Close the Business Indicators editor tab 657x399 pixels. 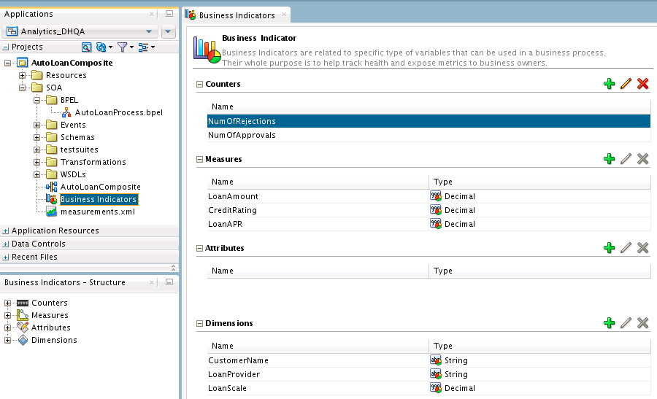[284, 15]
